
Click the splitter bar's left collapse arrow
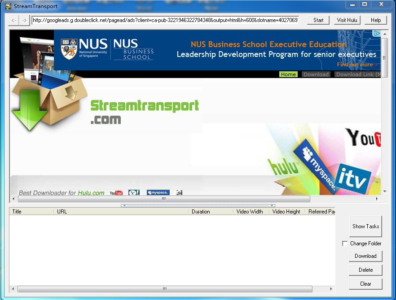click(x=123, y=205)
